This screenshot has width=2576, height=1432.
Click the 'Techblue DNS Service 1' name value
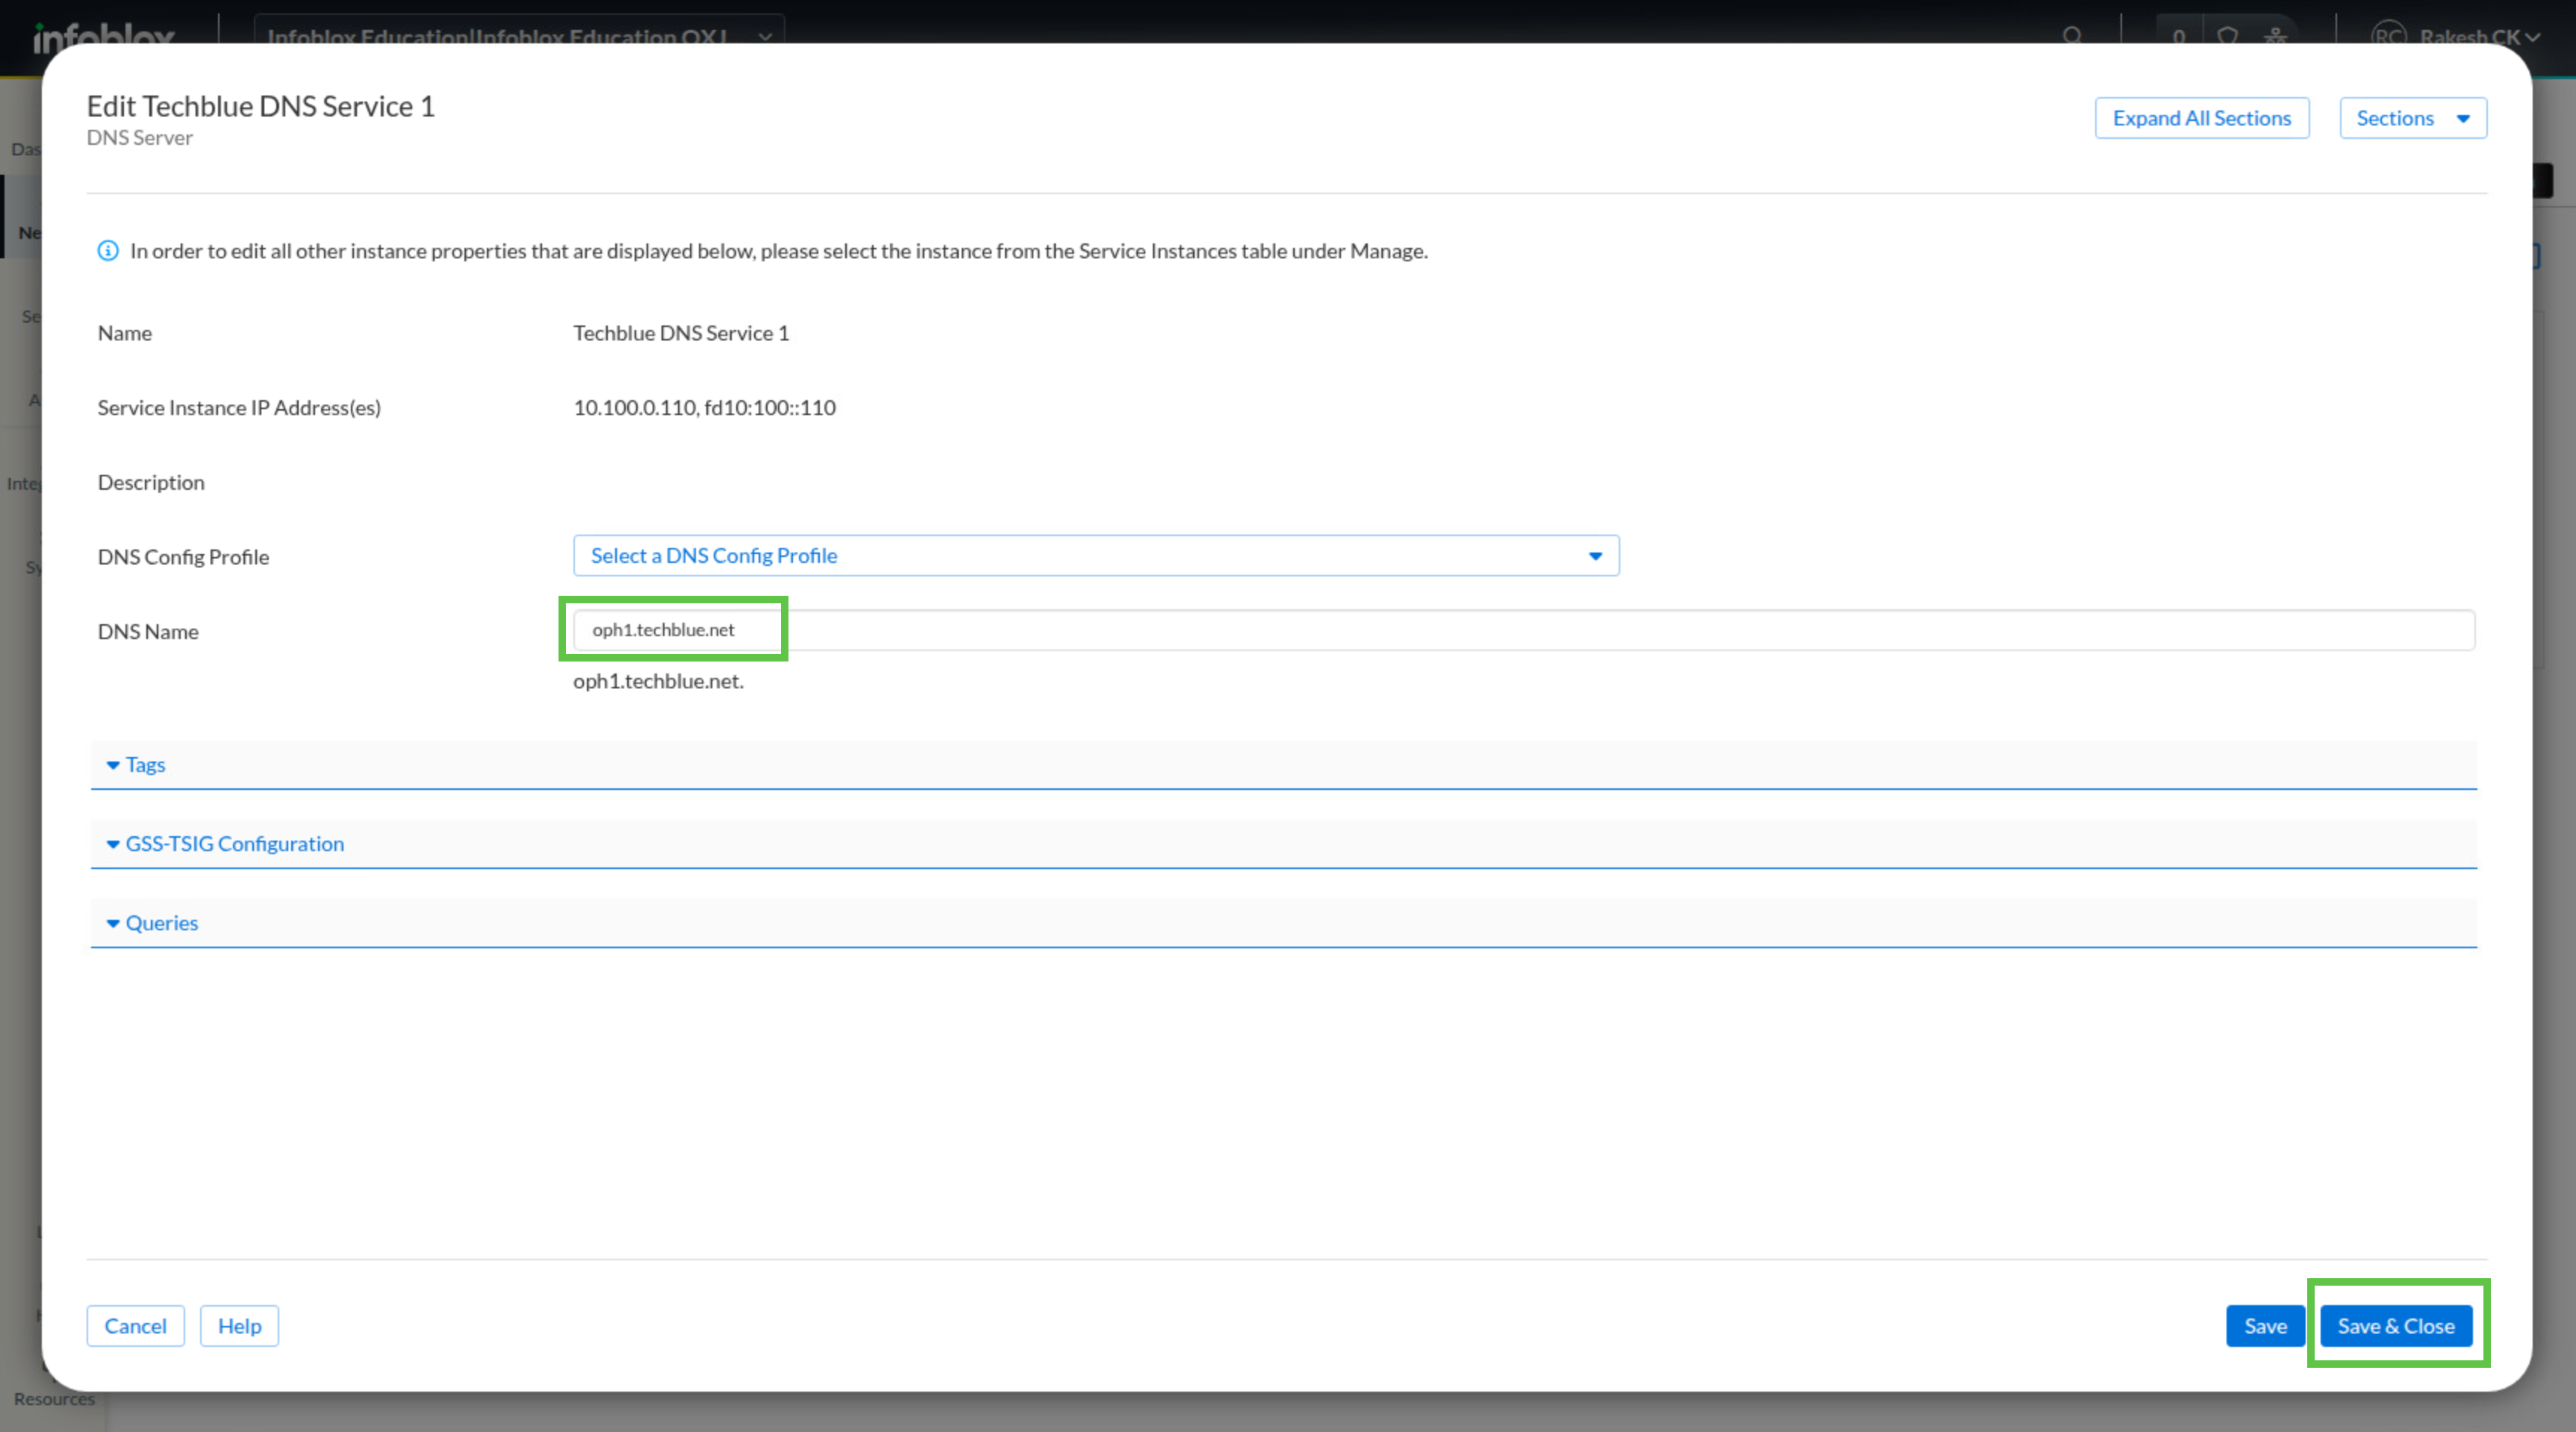pyautogui.click(x=681, y=333)
